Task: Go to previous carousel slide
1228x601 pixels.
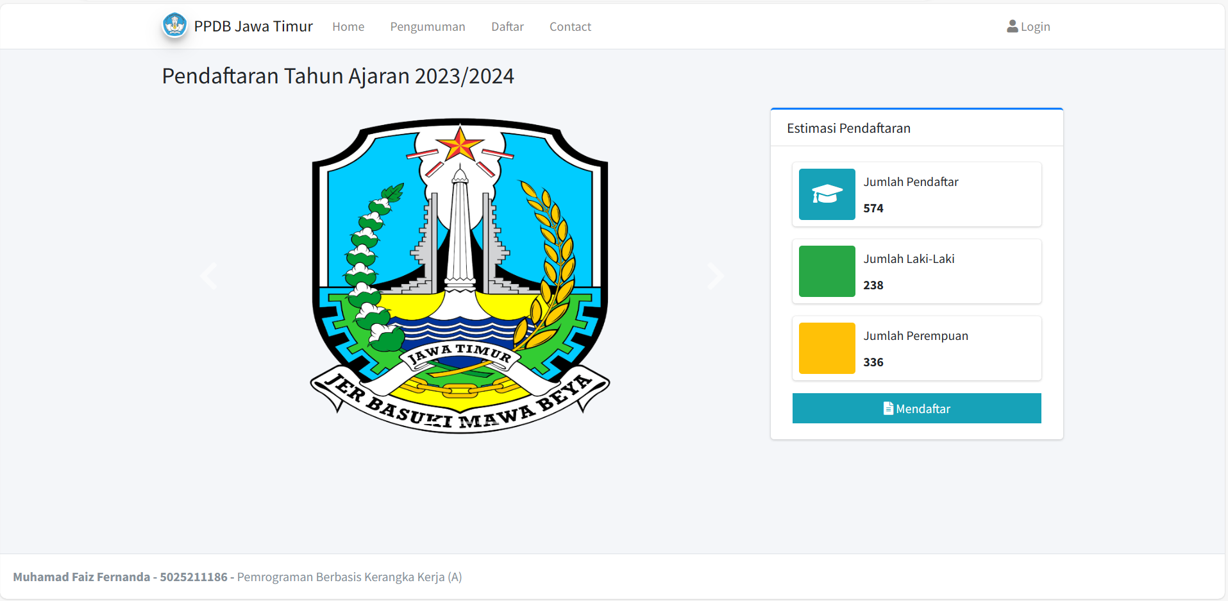Action: [x=208, y=276]
